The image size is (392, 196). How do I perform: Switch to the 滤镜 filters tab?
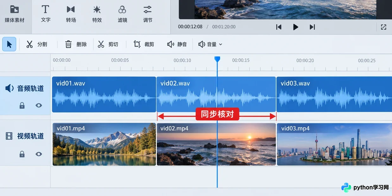(122, 14)
